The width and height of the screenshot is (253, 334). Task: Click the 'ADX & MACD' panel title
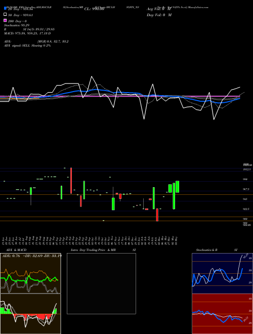[x=16, y=250]
